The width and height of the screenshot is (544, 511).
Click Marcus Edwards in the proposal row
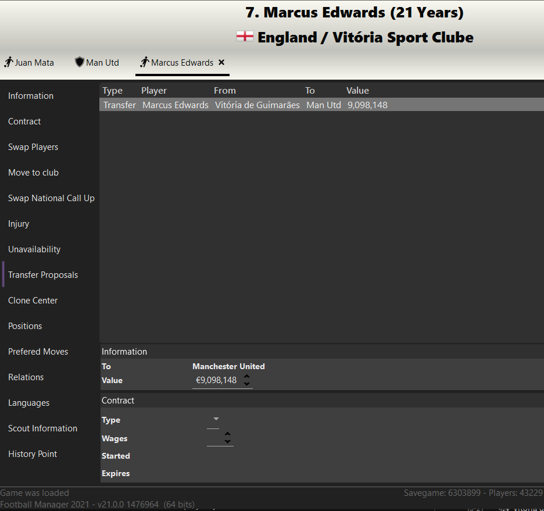coord(176,105)
